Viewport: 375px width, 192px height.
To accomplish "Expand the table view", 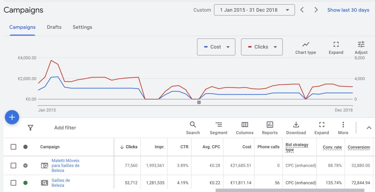I will click(x=322, y=128).
